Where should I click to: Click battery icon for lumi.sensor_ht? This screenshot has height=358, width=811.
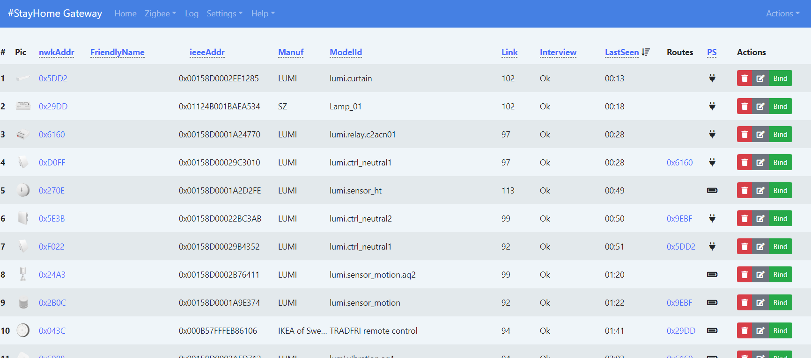712,190
